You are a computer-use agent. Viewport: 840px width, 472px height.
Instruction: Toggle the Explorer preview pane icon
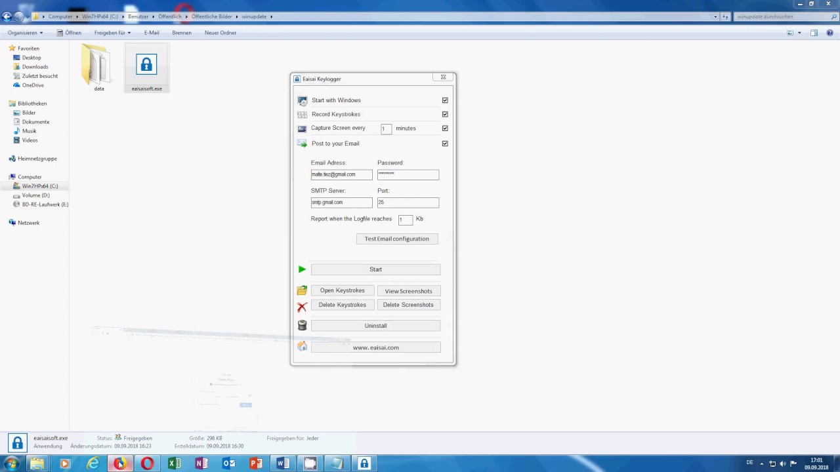814,33
